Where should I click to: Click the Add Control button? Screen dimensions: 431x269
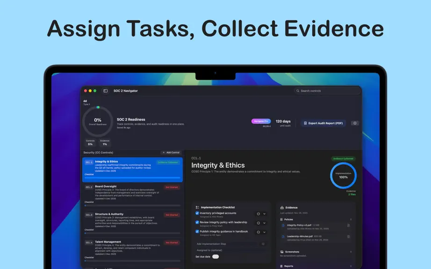click(x=171, y=153)
